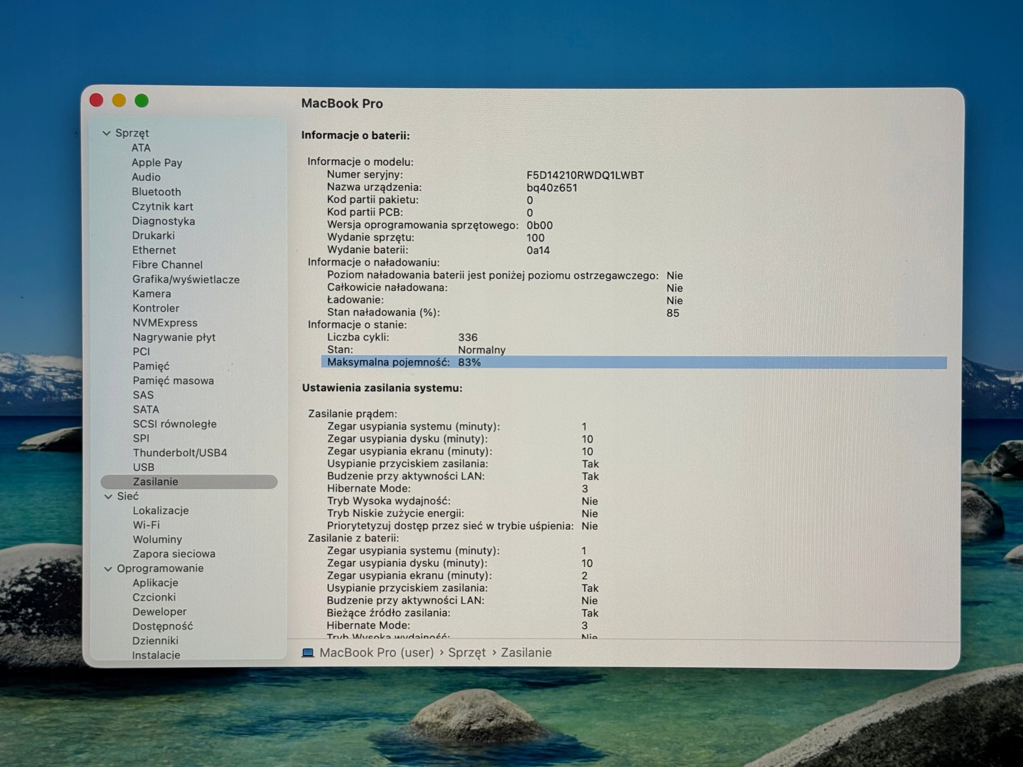Click the "Całkowicie naładowana:" label
The width and height of the screenshot is (1023, 767).
[x=387, y=288]
